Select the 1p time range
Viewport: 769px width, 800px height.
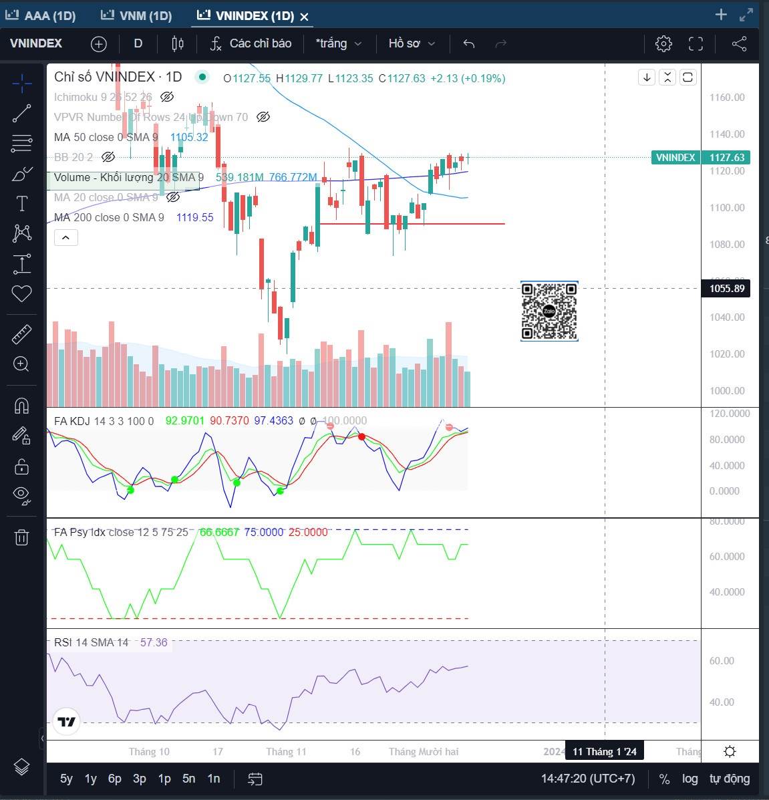(164, 779)
